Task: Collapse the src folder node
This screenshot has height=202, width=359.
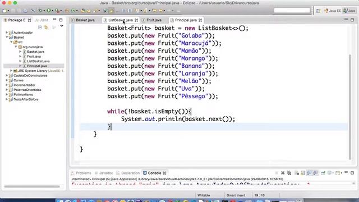Action: [11, 42]
